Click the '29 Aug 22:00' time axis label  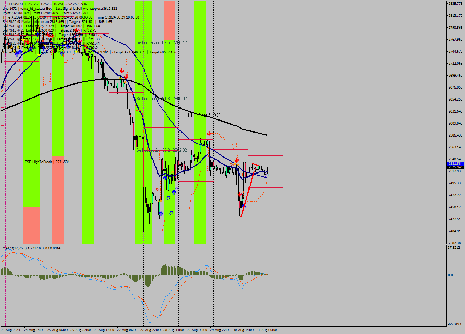pyautogui.click(x=220, y=330)
